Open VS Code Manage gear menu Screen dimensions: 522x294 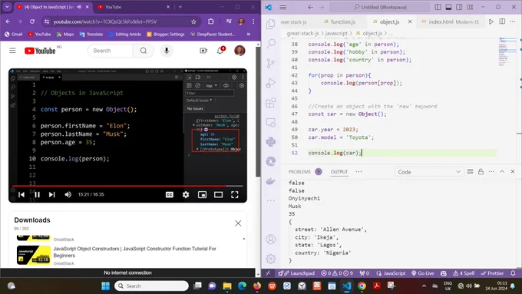click(x=271, y=259)
